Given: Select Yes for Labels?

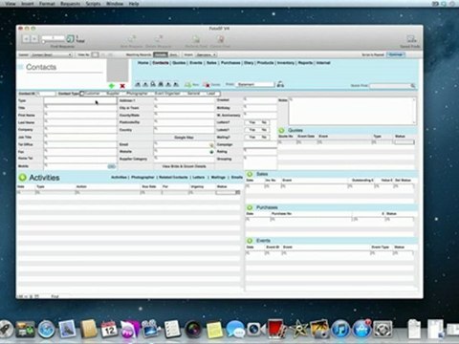Looking at the screenshot, I should 251,130.
